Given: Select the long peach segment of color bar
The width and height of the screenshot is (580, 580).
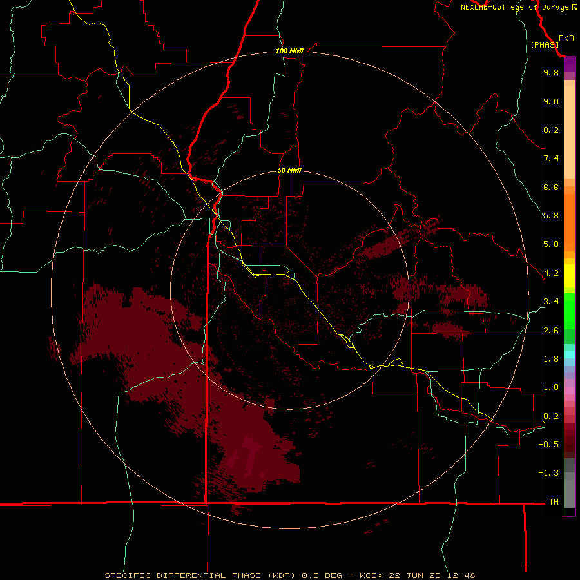Looking at the screenshot, I should (x=569, y=132).
